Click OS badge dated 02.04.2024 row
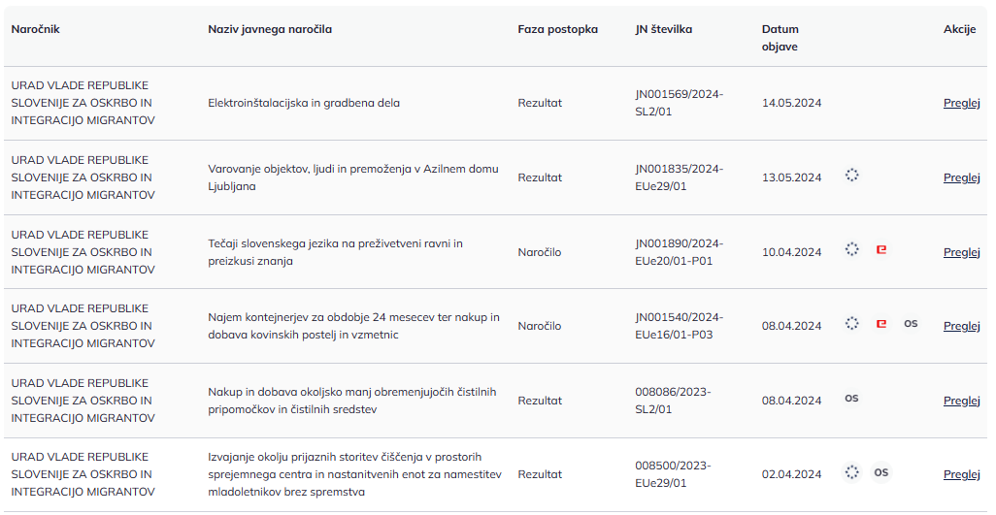 coord(881,472)
